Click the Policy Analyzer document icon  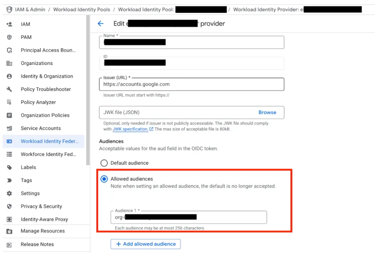9,102
